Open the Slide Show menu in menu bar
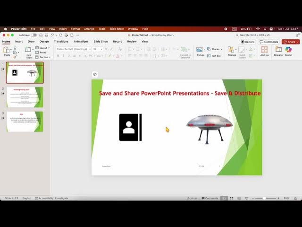This screenshot has width=302, height=227. tap(117, 29)
